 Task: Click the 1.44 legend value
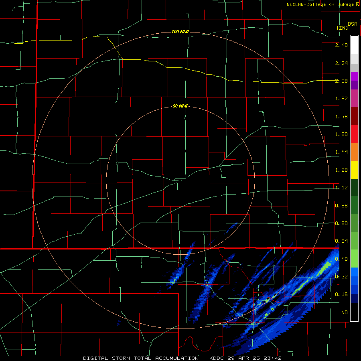point(341,152)
